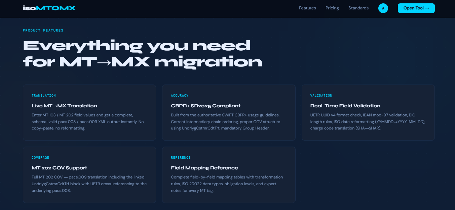The image size is (455, 210).
Task: Click the TRANSLATION category label
Action: pos(44,96)
